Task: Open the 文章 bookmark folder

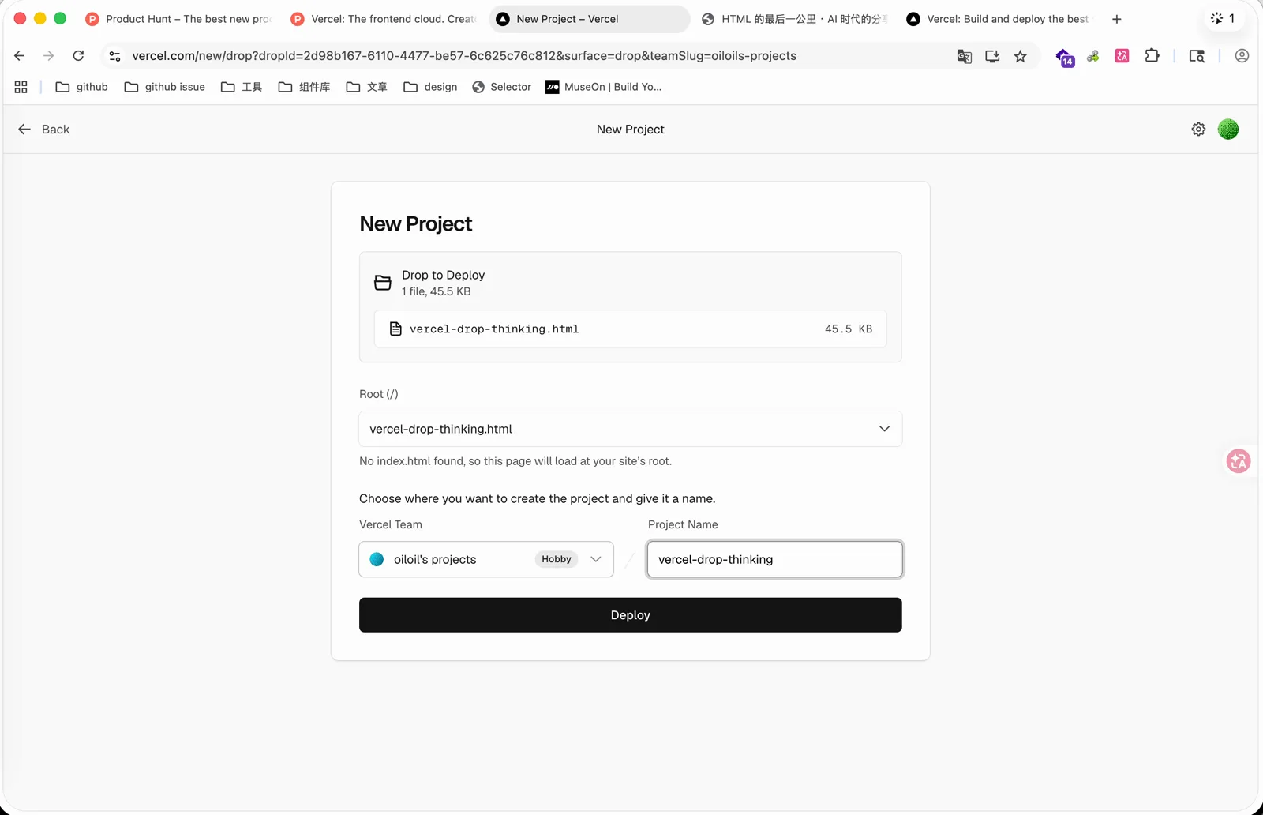Action: coord(367,87)
